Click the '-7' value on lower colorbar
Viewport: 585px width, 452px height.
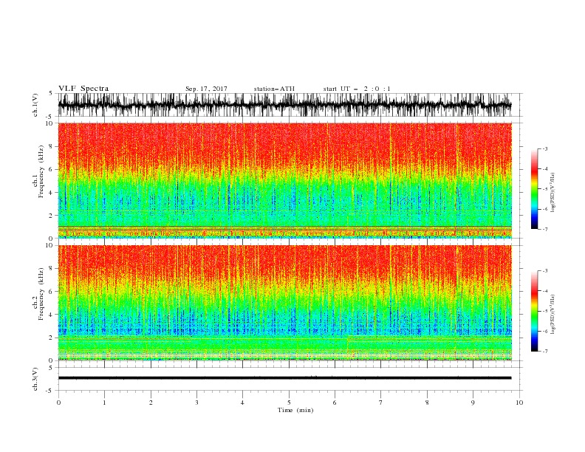544,351
